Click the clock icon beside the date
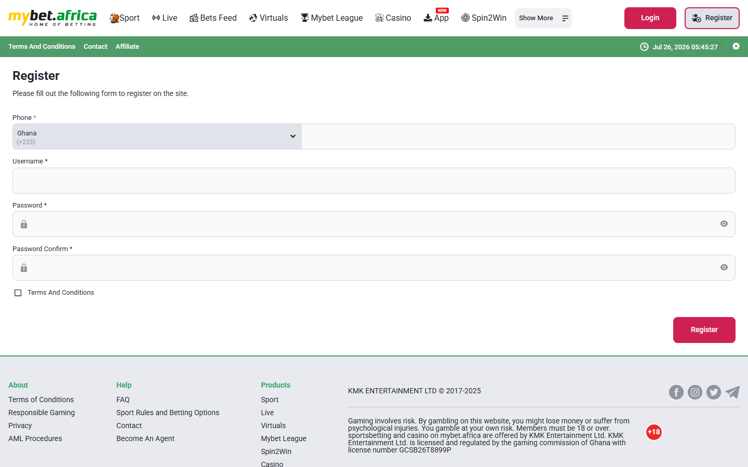This screenshot has width=748, height=467. (644, 47)
